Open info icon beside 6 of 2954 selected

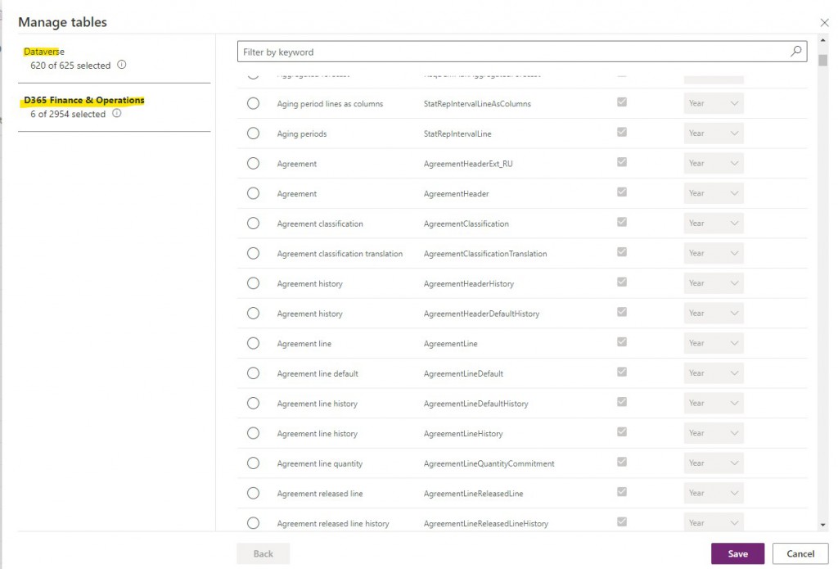pos(116,113)
